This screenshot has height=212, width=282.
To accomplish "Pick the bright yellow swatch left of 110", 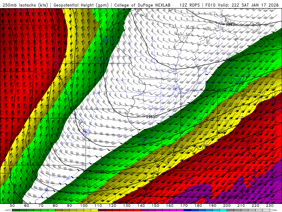I will pos(94,210).
